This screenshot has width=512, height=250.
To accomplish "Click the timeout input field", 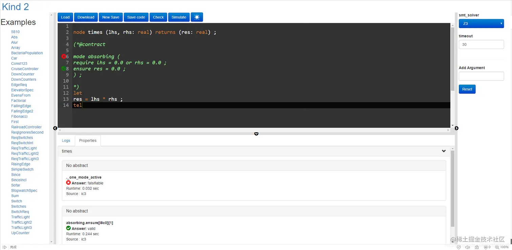I will tap(481, 45).
